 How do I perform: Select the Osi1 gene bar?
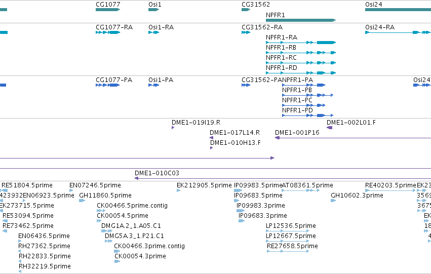153,10
